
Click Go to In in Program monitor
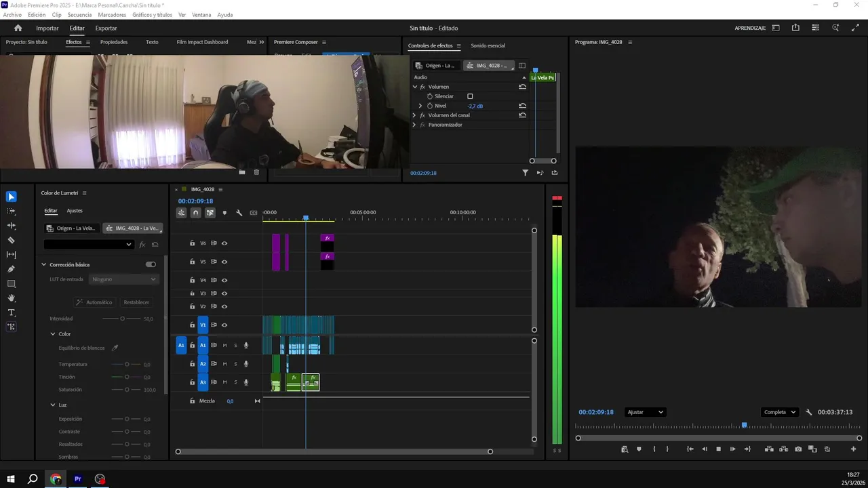coord(690,449)
